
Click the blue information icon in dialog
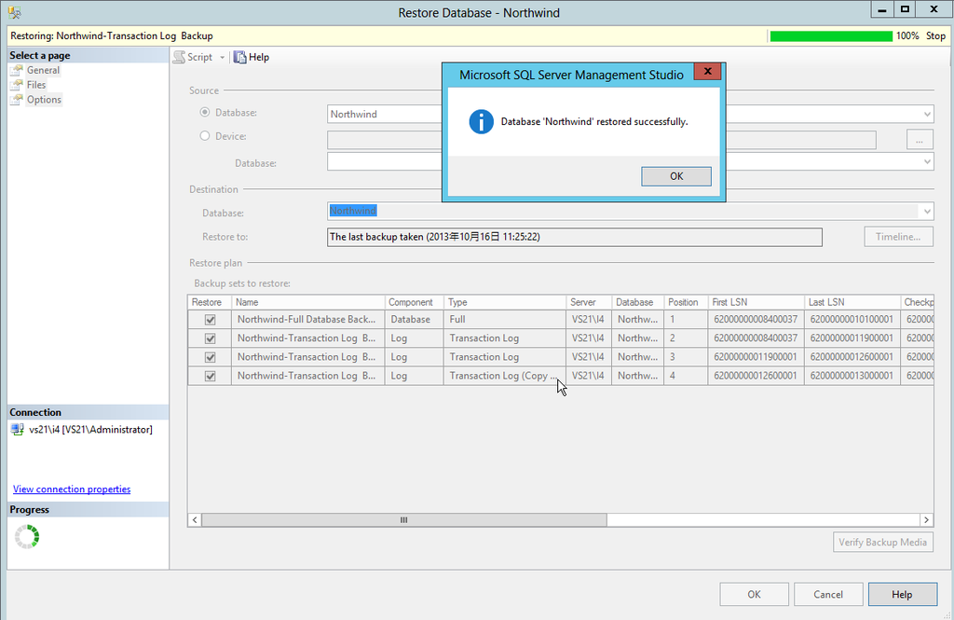click(481, 122)
